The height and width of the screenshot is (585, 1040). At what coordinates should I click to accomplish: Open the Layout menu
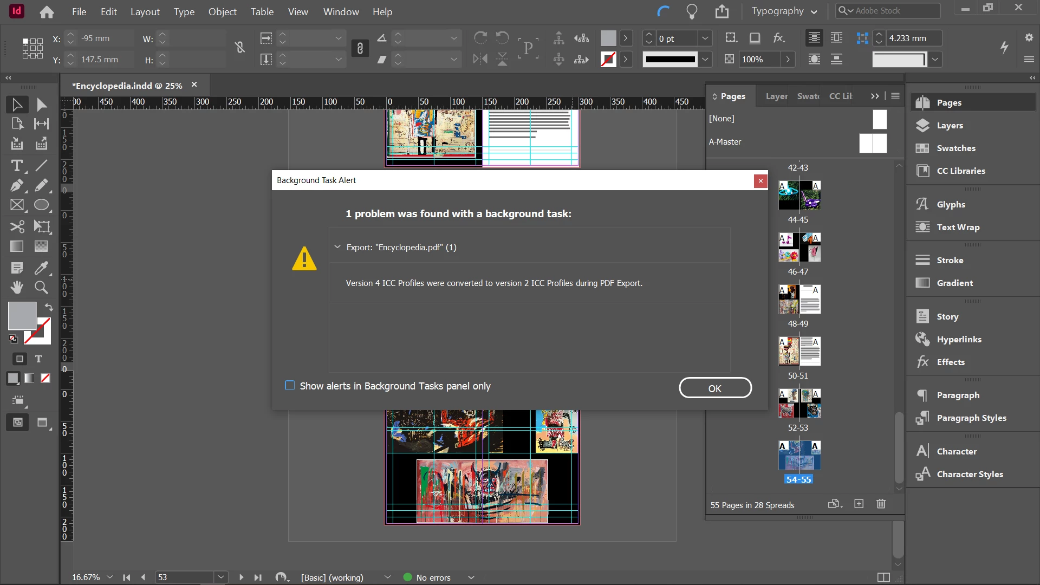[x=145, y=11]
